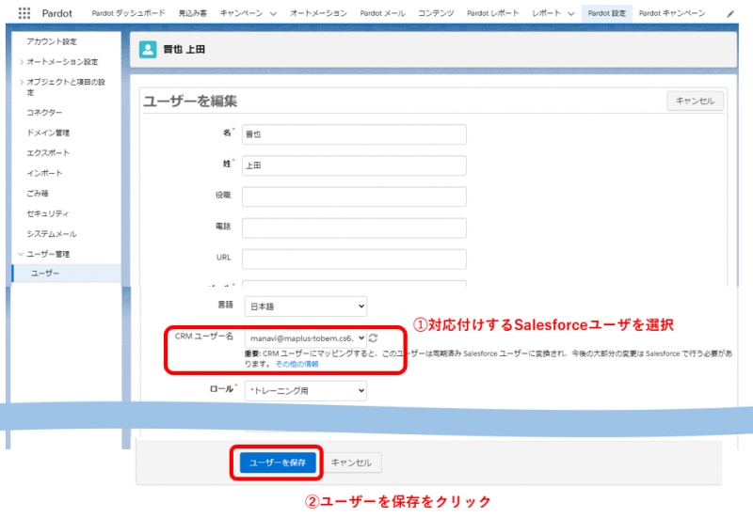This screenshot has width=753, height=518.
Task: Collapse the ユーザー管理 section chevron
Action: pos(21,254)
